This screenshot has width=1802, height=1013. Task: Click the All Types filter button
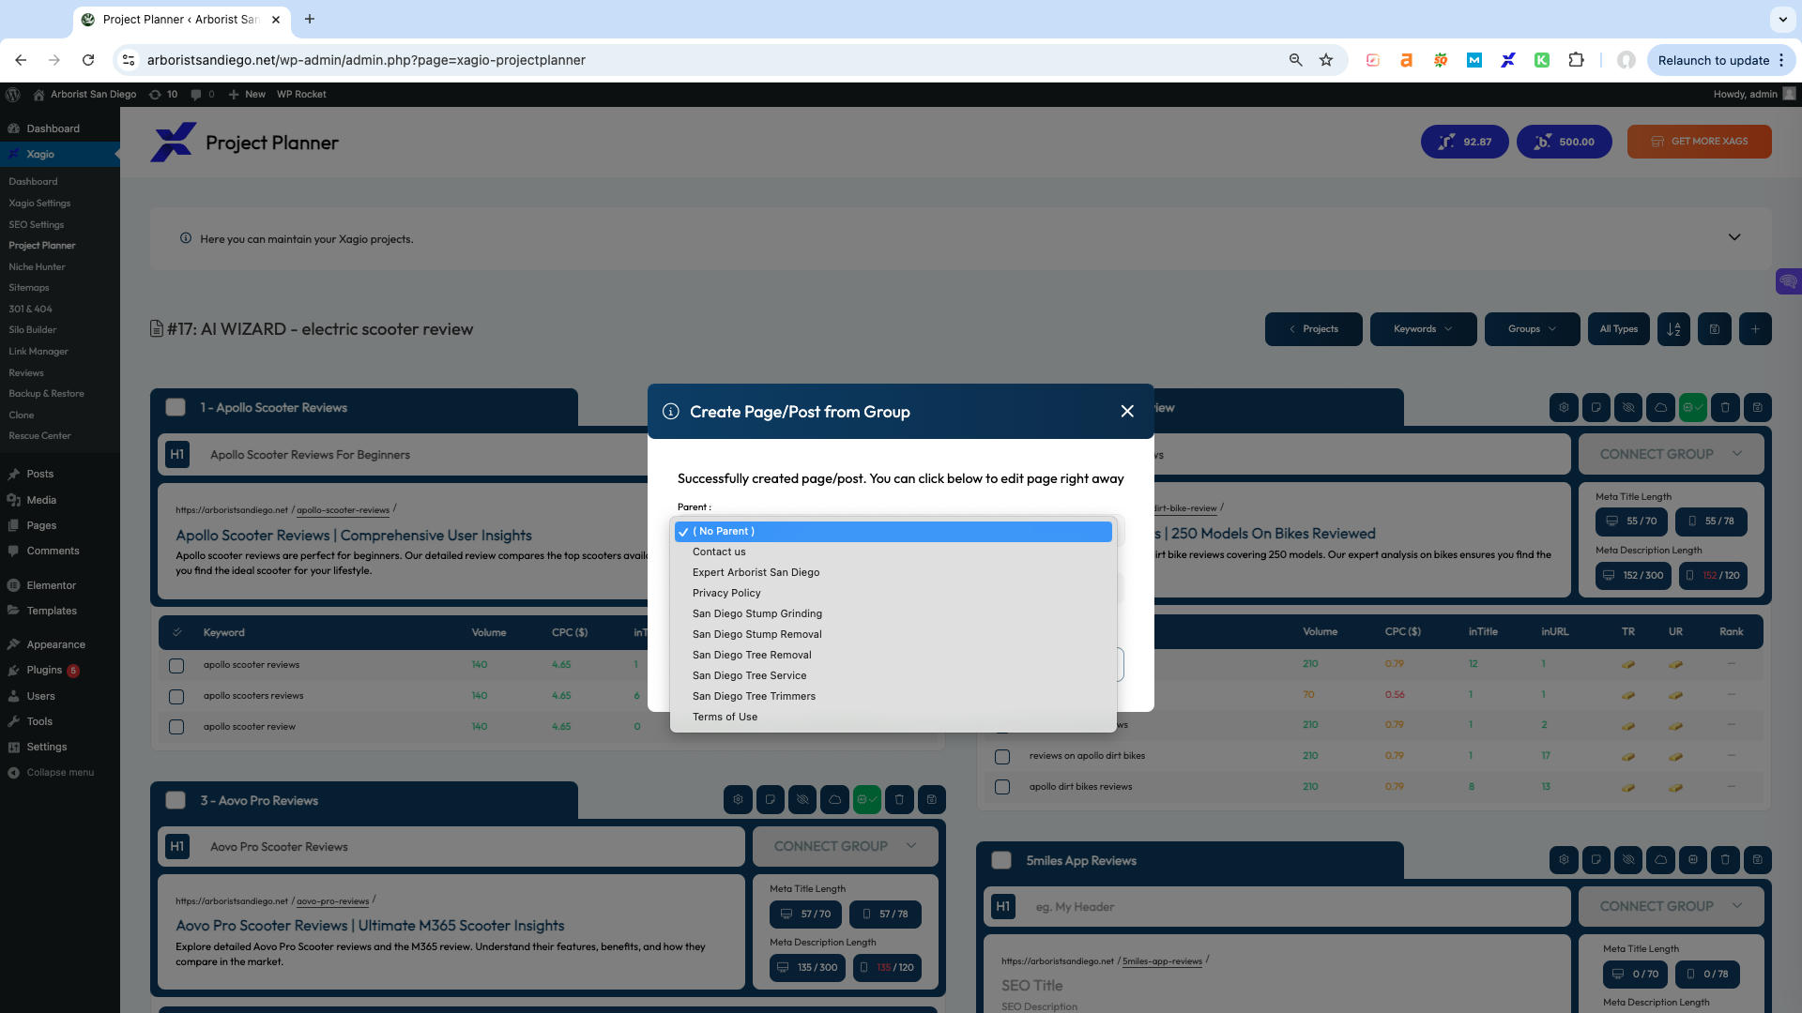pyautogui.click(x=1618, y=329)
